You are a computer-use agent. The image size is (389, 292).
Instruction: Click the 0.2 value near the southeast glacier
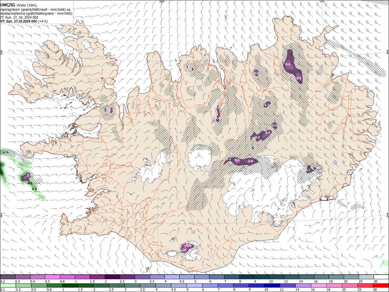pyautogui.click(x=308, y=170)
